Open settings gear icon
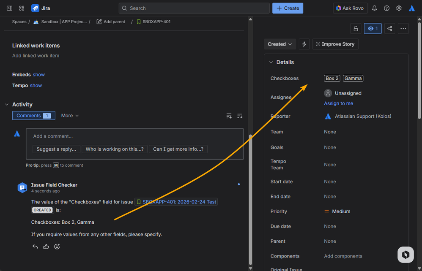This screenshot has width=422, height=271. coord(399,8)
